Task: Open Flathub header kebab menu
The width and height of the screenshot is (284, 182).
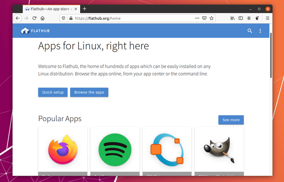Action: click(x=260, y=31)
